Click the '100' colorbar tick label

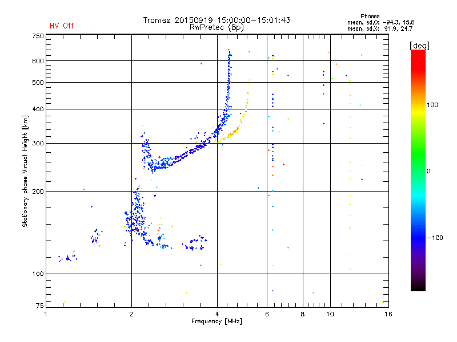coord(432,105)
